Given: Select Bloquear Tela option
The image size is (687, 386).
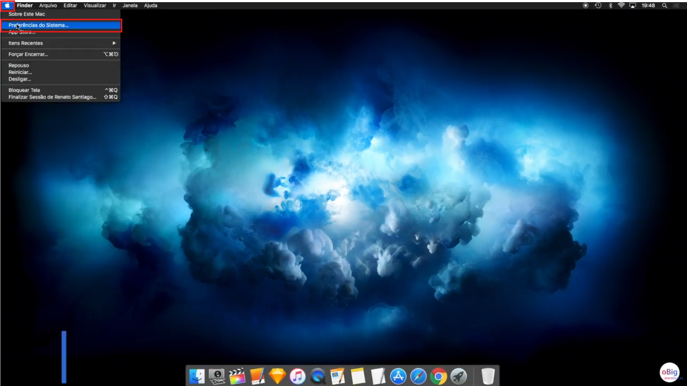Looking at the screenshot, I should 24,90.
